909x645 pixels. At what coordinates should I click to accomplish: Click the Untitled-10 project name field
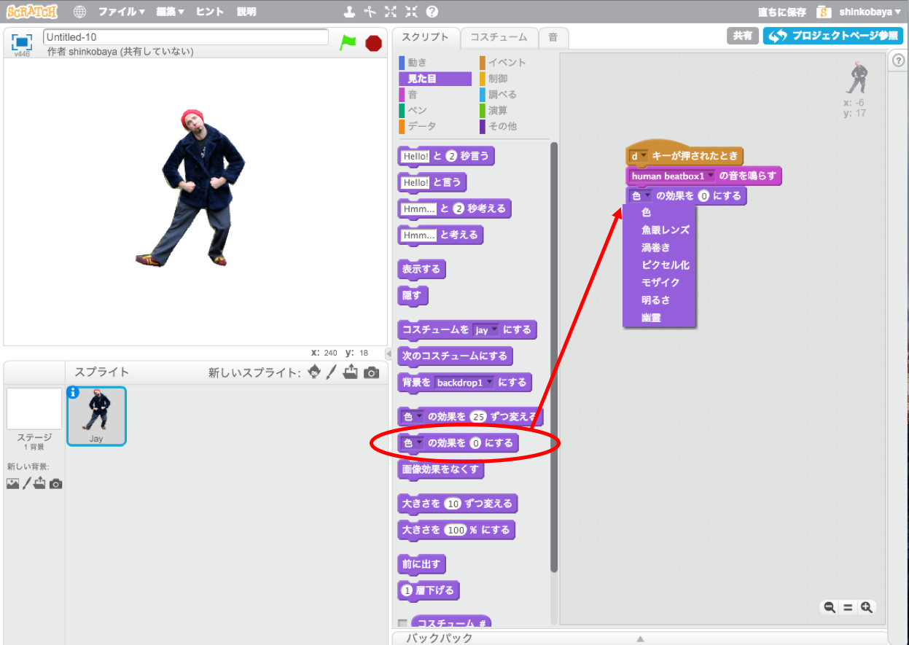(186, 37)
